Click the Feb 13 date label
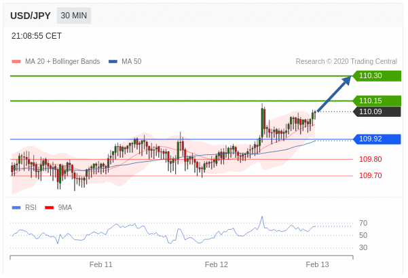This screenshot has height=278, width=408. pos(317,264)
